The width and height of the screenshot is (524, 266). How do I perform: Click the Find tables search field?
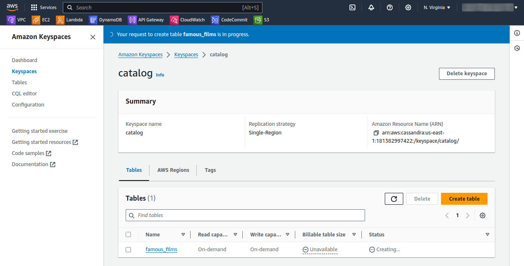pyautogui.click(x=245, y=215)
